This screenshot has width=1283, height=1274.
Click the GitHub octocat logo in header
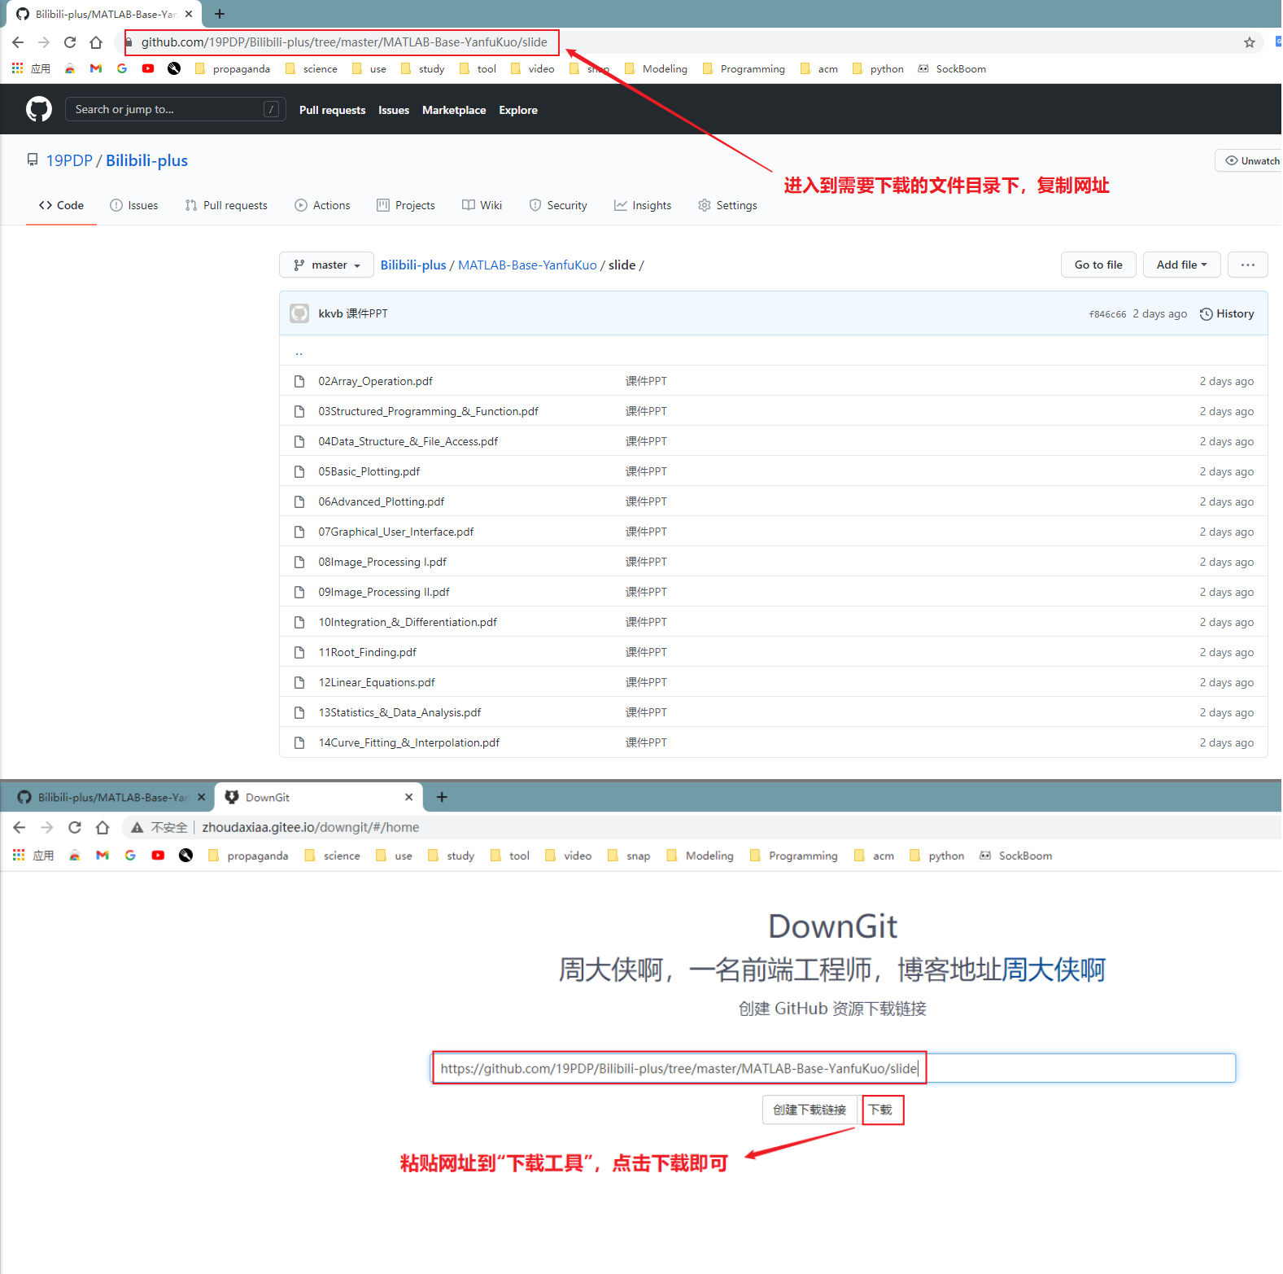(x=38, y=109)
